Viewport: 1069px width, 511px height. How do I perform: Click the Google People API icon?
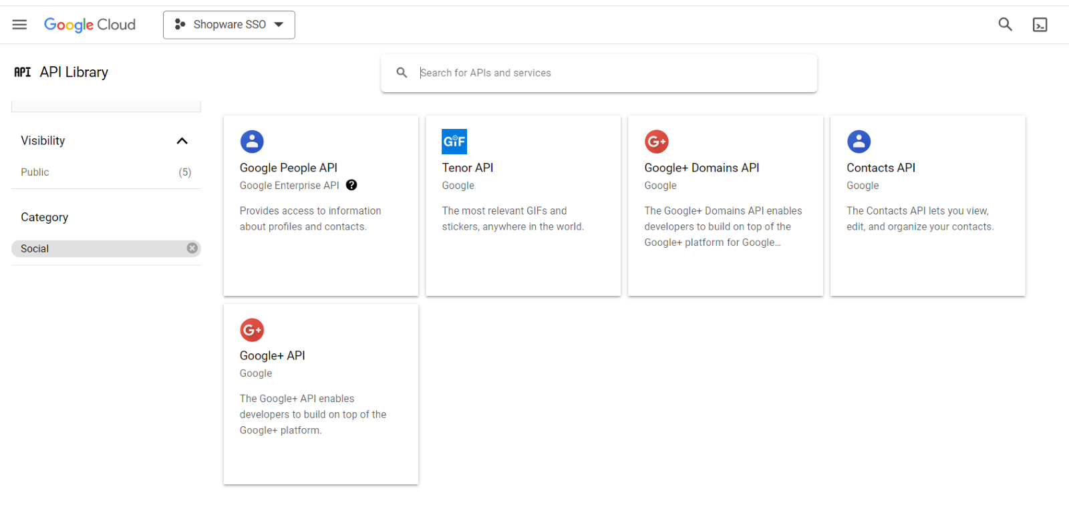252,142
